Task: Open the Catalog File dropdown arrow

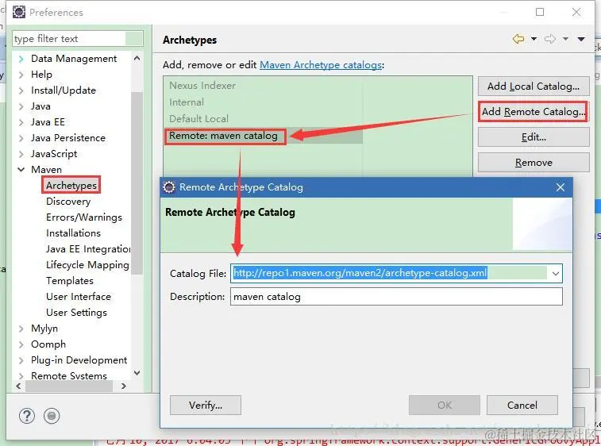Action: click(556, 273)
